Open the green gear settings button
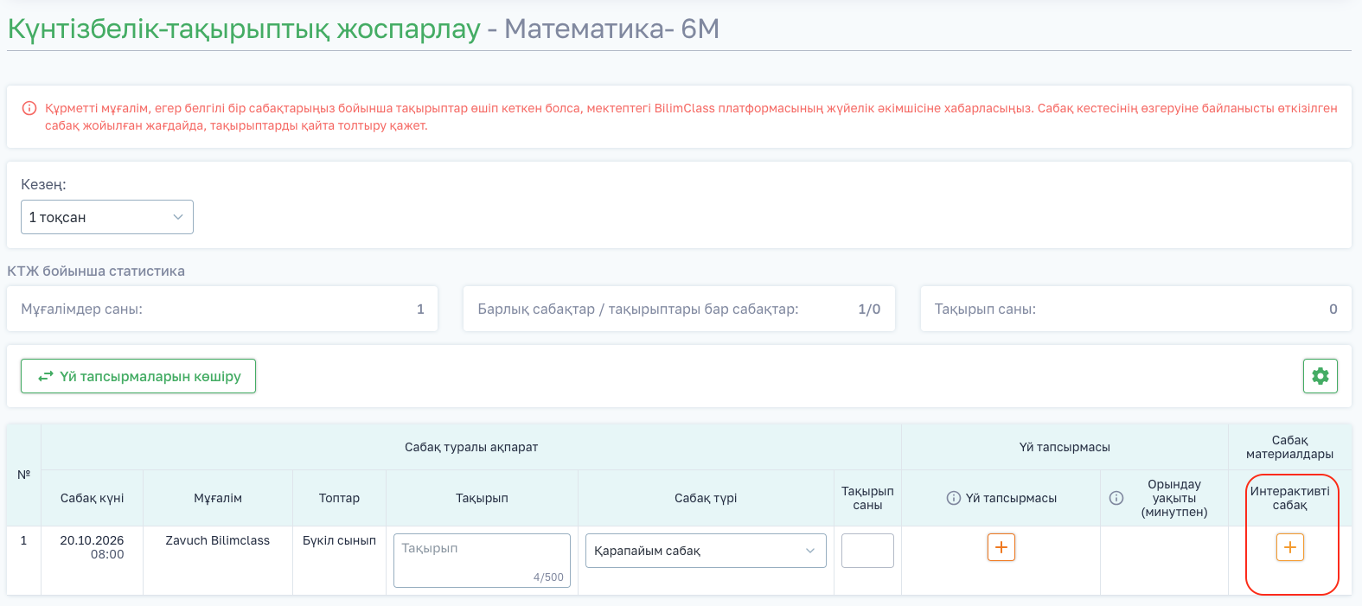This screenshot has width=1362, height=606. point(1320,376)
